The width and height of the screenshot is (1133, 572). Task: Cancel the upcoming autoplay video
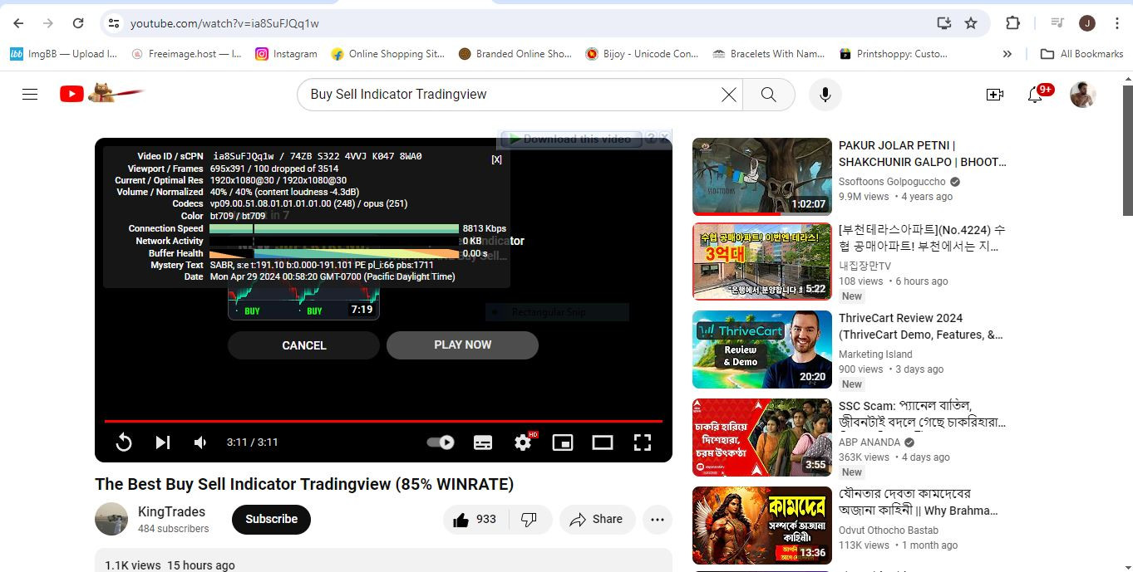coord(304,345)
